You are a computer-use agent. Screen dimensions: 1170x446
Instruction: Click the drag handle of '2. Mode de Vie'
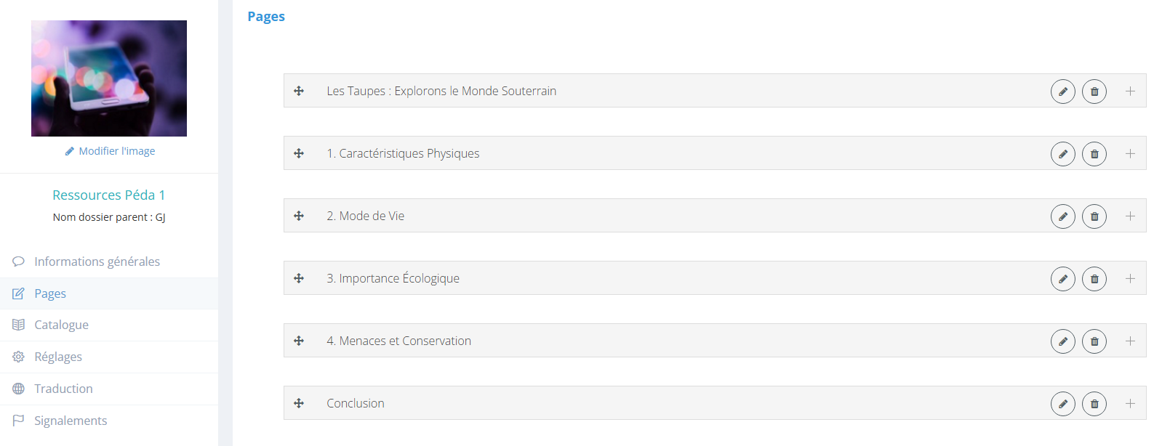point(299,216)
